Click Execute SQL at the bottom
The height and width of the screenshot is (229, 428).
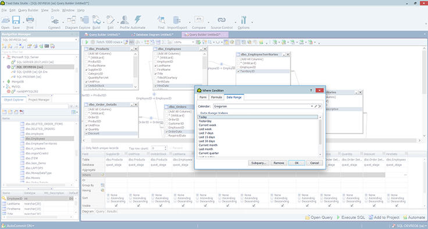point(351,217)
